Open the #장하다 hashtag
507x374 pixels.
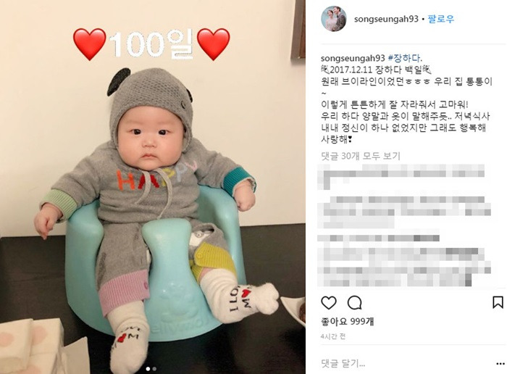click(x=404, y=58)
